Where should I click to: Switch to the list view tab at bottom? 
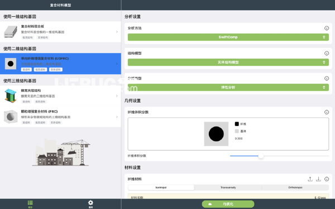coord(30,204)
